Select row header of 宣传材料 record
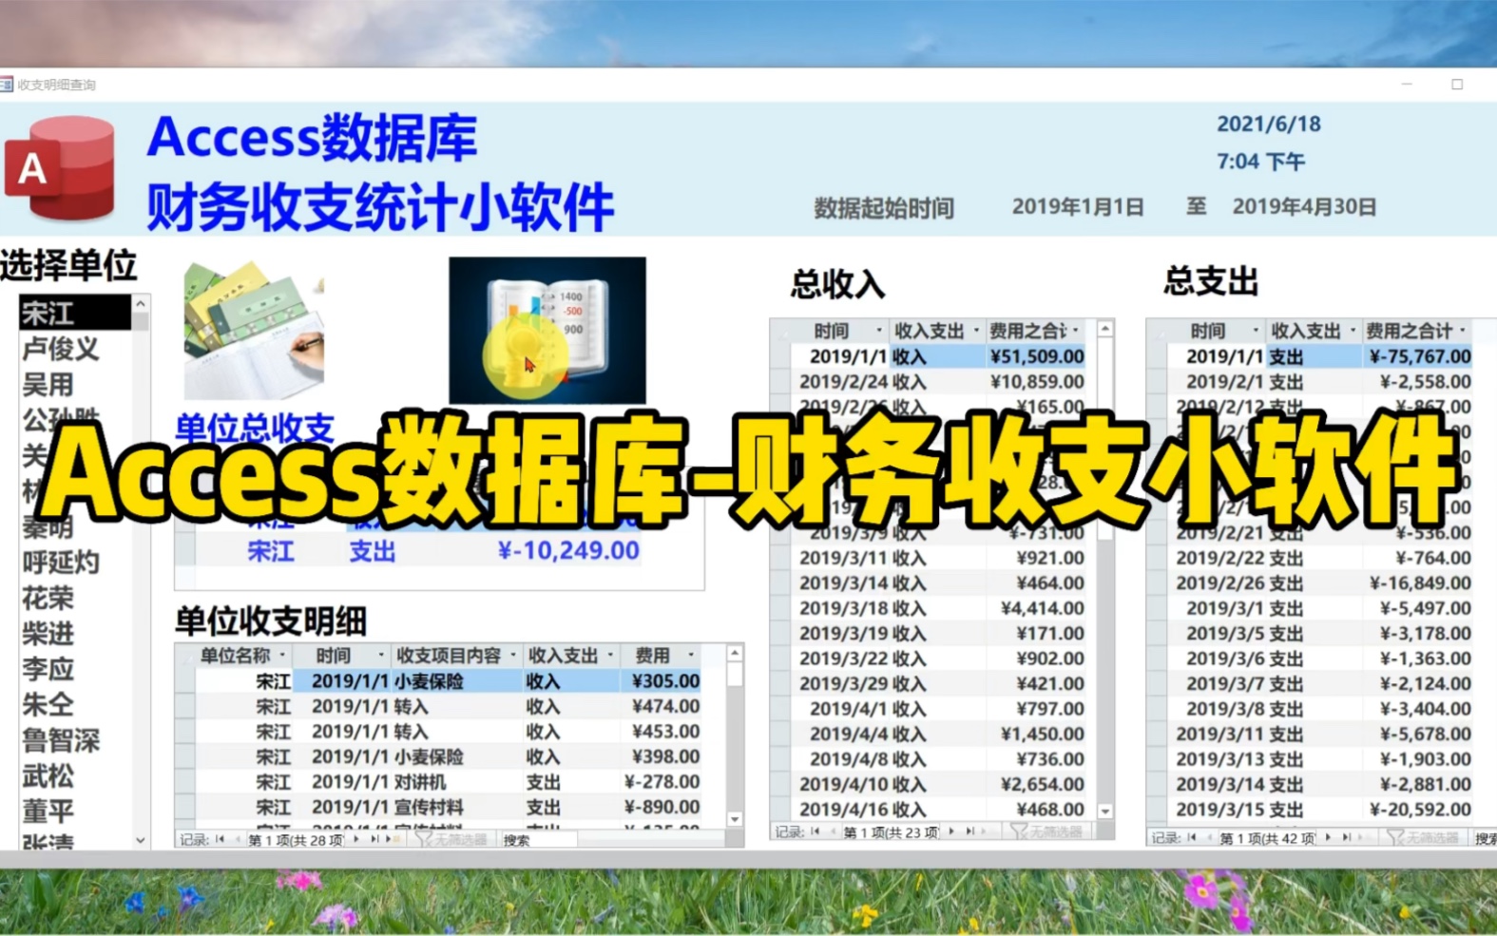Image resolution: width=1497 pixels, height=936 pixels. pyautogui.click(x=185, y=807)
